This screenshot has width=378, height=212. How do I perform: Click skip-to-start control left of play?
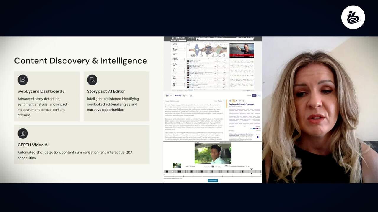(x=206, y=167)
